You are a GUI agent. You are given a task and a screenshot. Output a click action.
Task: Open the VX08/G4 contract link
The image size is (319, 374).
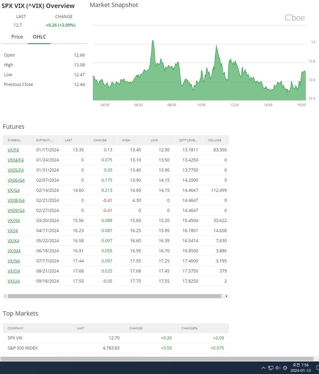(16, 200)
